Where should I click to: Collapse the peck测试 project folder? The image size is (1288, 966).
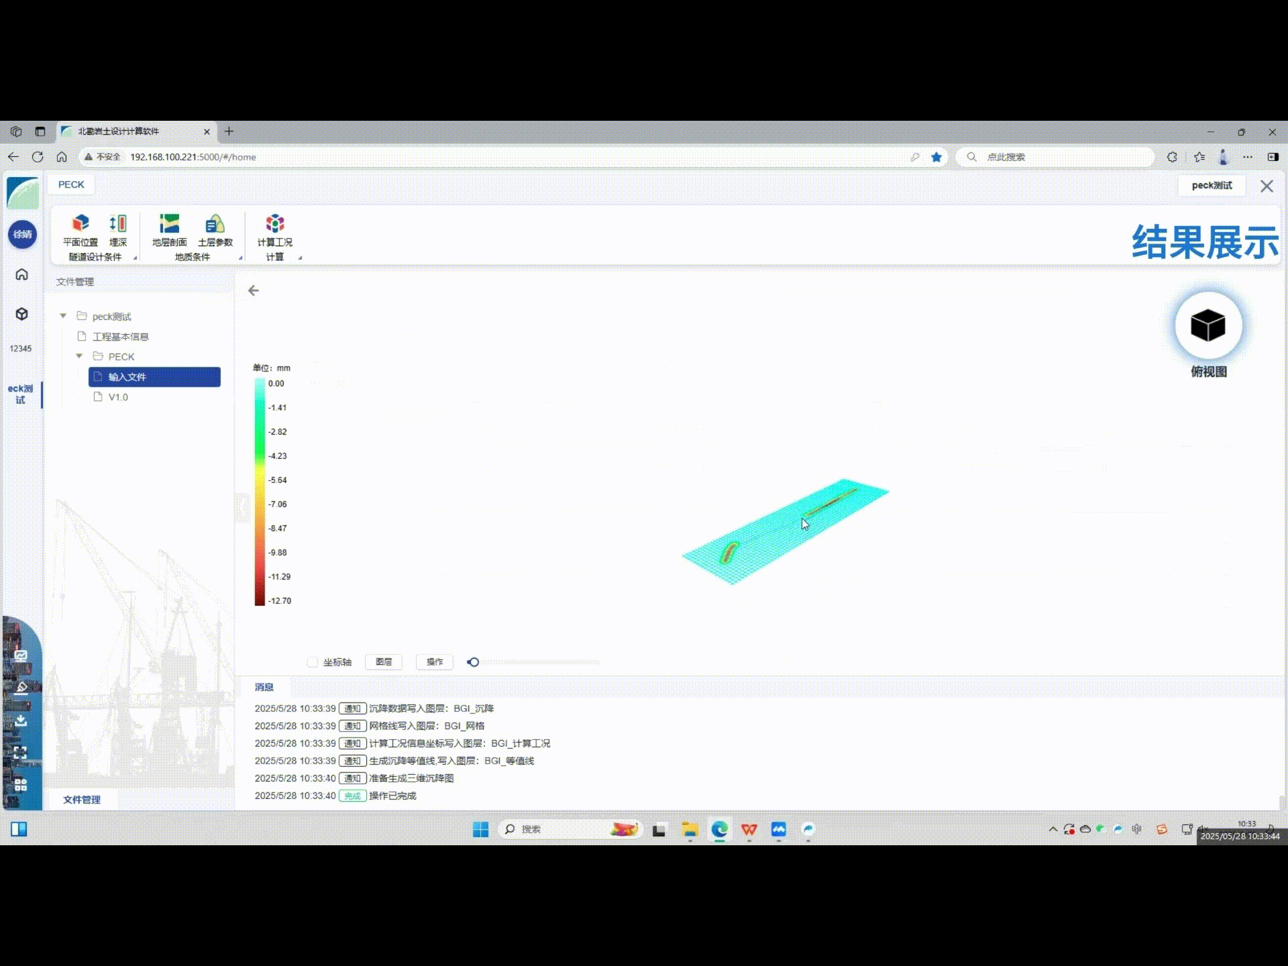tap(63, 316)
